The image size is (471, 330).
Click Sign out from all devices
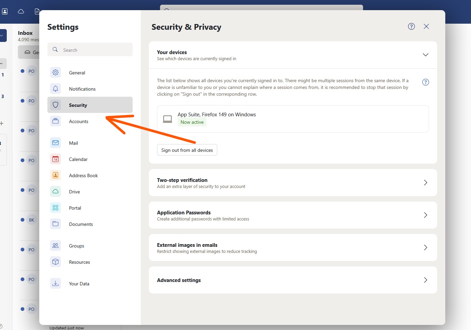point(187,150)
